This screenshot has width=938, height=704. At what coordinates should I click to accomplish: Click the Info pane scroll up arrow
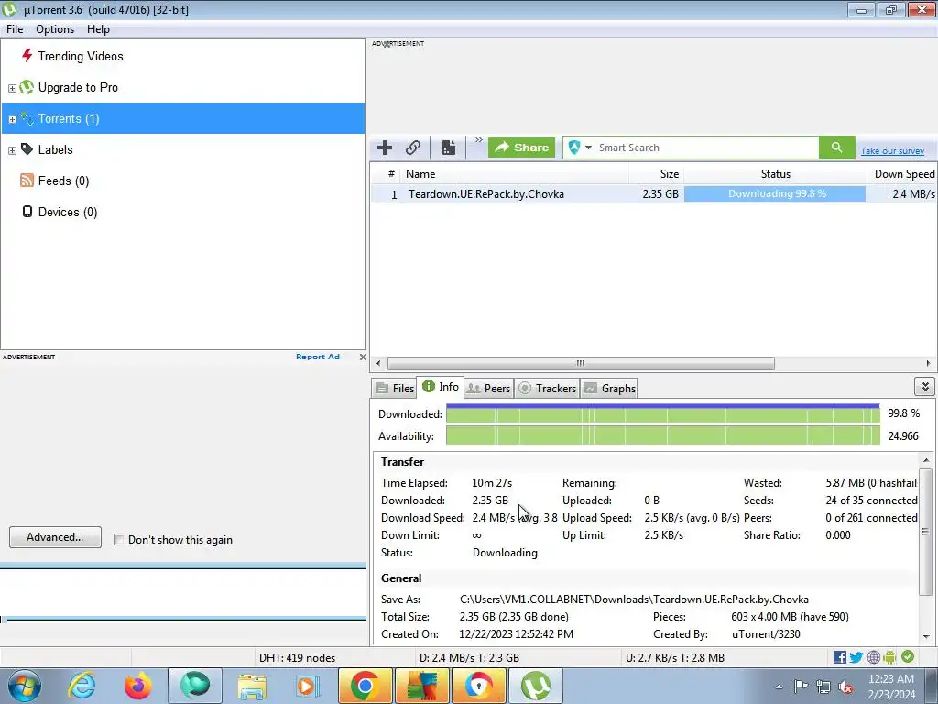click(926, 460)
